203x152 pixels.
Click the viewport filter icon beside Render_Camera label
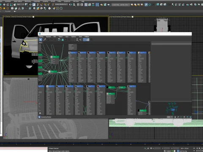pyautogui.click(x=33, y=17)
